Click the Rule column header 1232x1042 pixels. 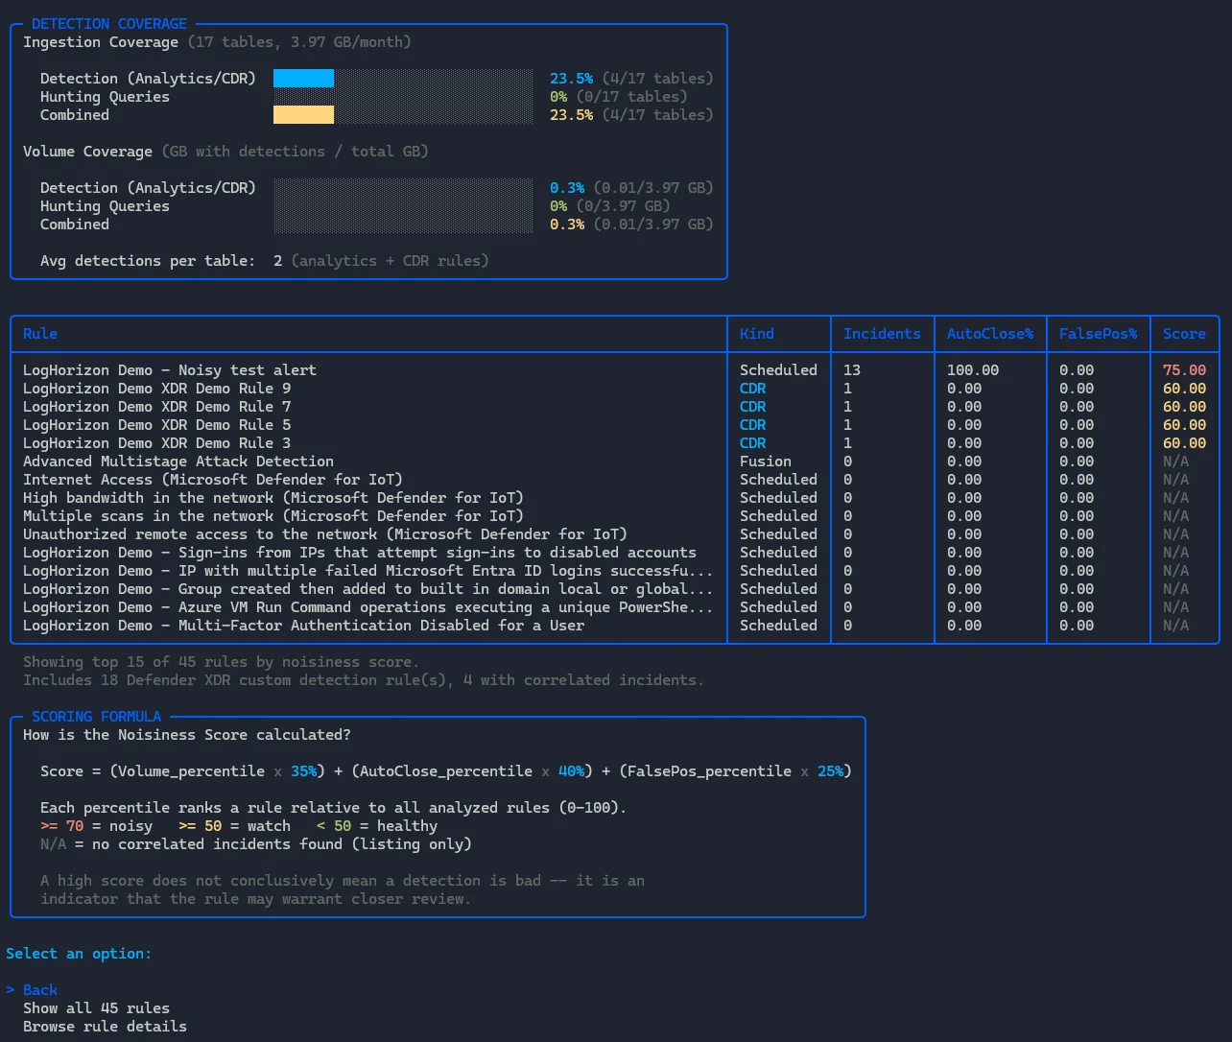[40, 333]
